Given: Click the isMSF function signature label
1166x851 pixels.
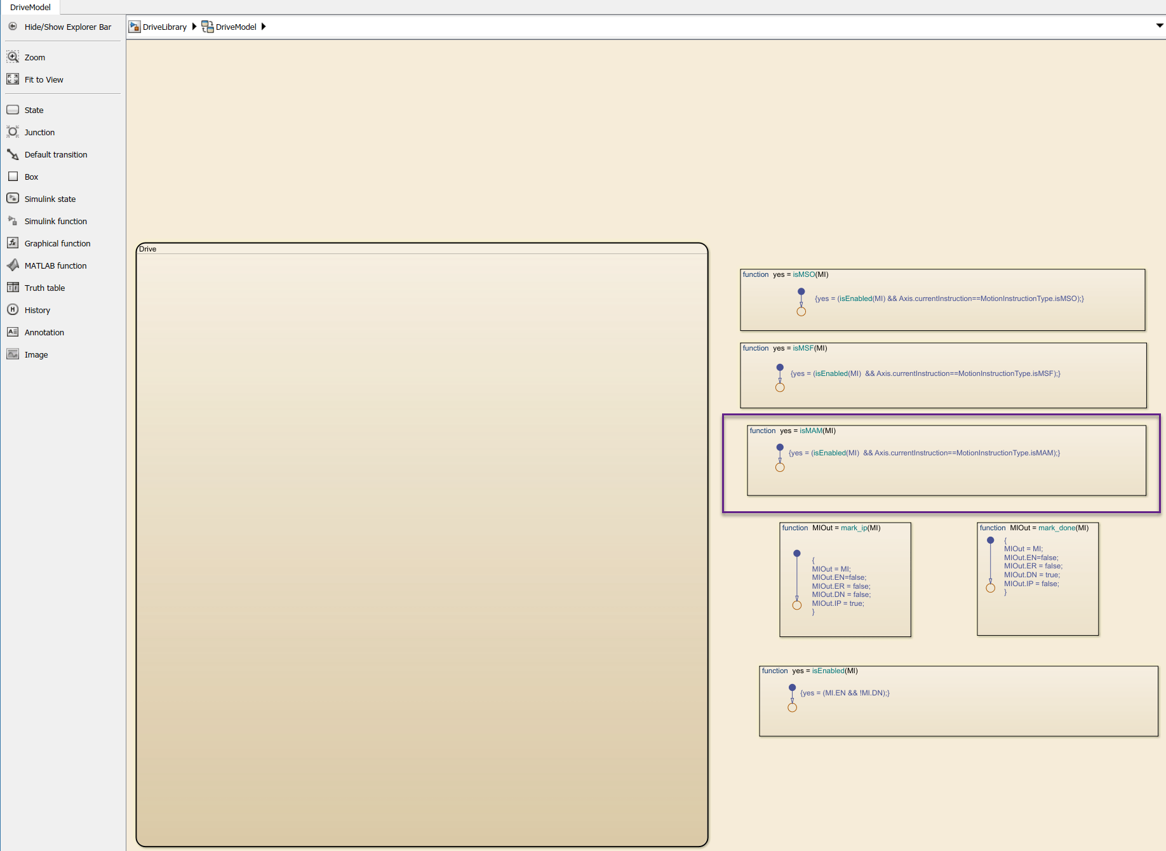Looking at the screenshot, I should pyautogui.click(x=785, y=348).
